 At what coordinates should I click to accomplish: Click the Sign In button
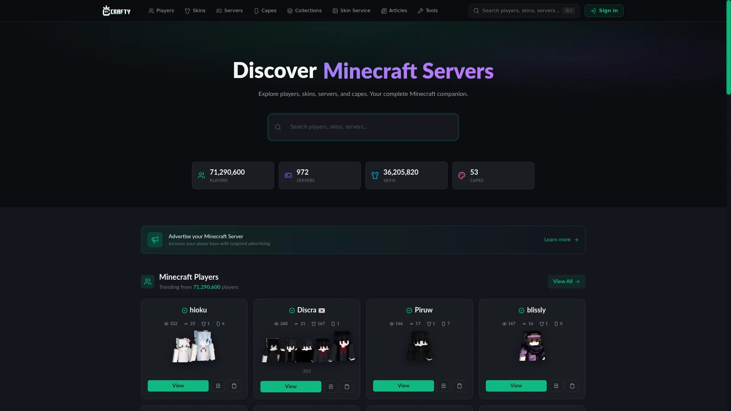[x=604, y=11]
